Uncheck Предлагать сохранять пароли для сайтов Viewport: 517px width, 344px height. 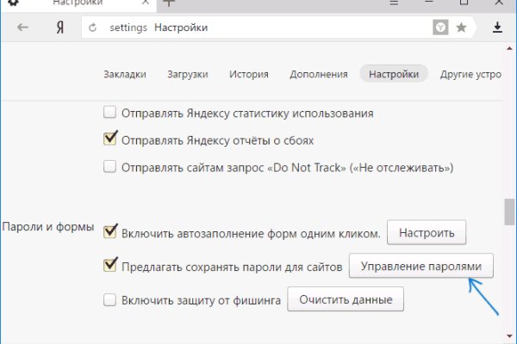[109, 267]
